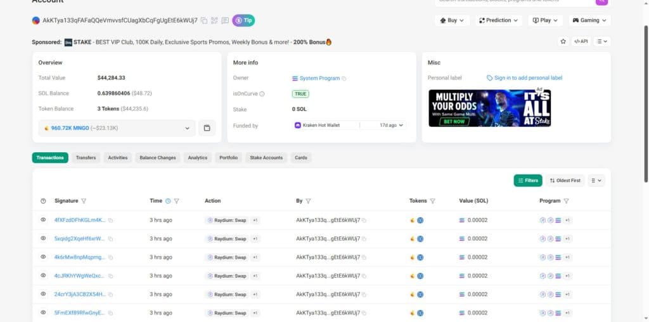649x322 pixels.
Task: Preview transaction 4fXFzdDFhKGLm4K with eye icon
Action: point(43,220)
